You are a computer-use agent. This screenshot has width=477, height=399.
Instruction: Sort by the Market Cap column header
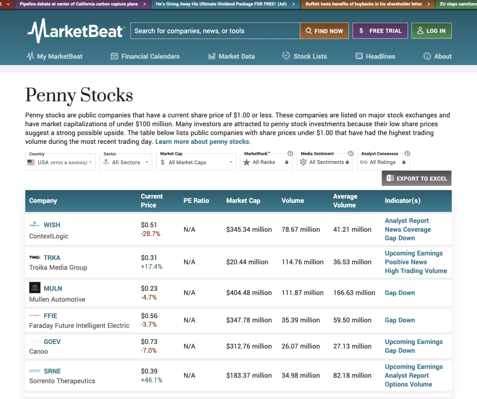[243, 201]
